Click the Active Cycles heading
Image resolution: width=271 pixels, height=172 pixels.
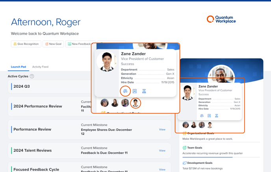pyautogui.click(x=18, y=76)
